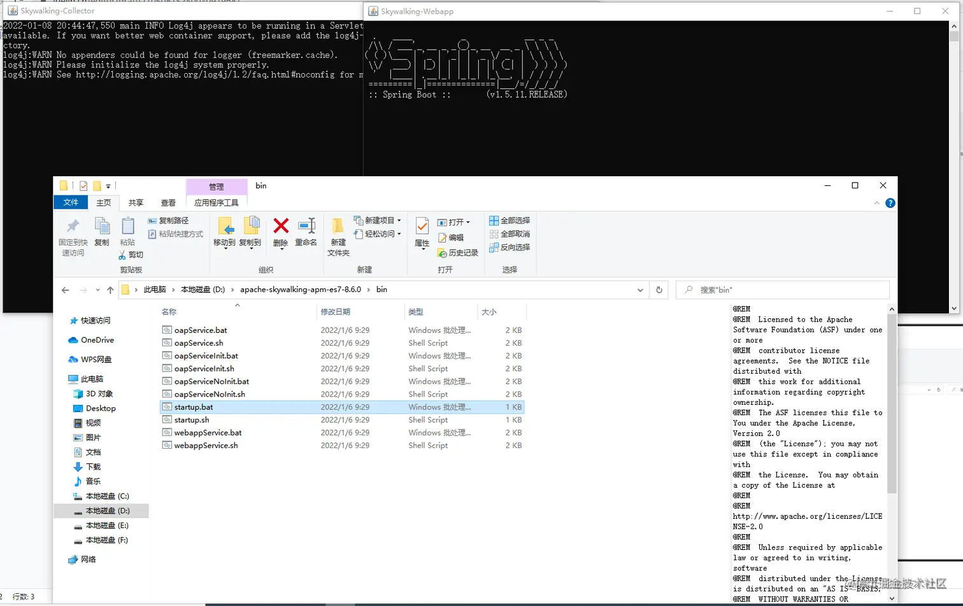The image size is (963, 606).
Task: Expand the address bar history dropdown
Action: (640, 290)
